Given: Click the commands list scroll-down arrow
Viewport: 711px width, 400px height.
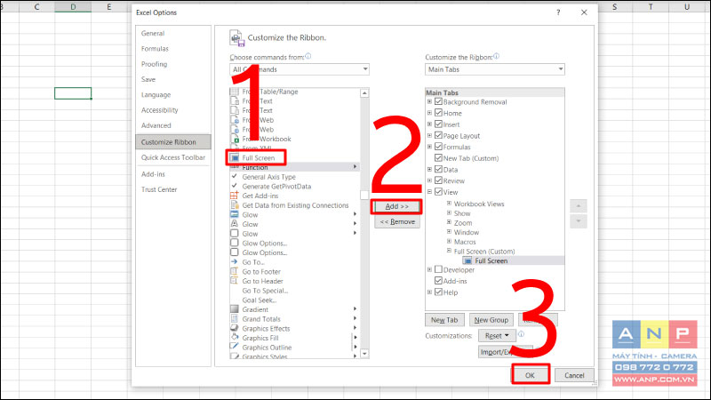Looking at the screenshot, I should 364,353.
